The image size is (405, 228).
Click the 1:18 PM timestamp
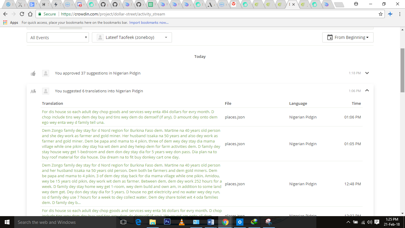point(355,73)
